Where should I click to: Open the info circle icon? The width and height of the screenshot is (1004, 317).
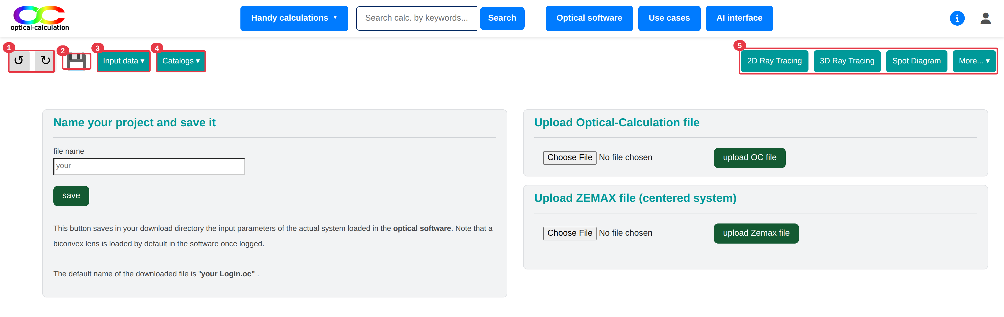(x=957, y=18)
